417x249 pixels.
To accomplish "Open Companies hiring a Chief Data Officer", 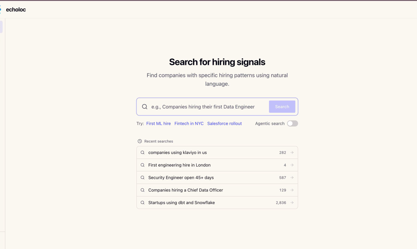I will 186,190.
